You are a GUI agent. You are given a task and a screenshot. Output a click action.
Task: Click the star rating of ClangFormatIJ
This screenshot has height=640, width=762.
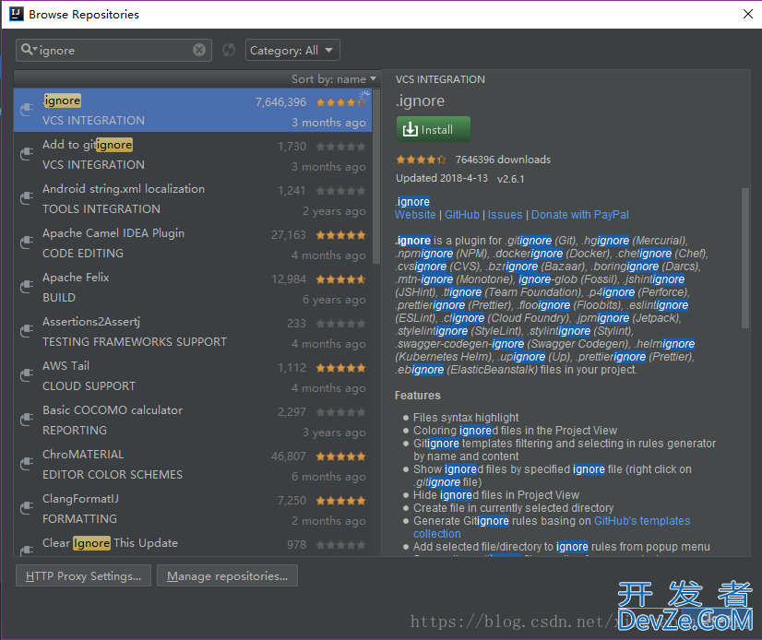(x=340, y=501)
